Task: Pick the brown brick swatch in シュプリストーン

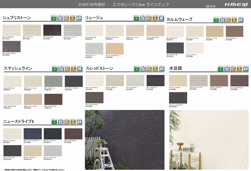Action: point(11,47)
